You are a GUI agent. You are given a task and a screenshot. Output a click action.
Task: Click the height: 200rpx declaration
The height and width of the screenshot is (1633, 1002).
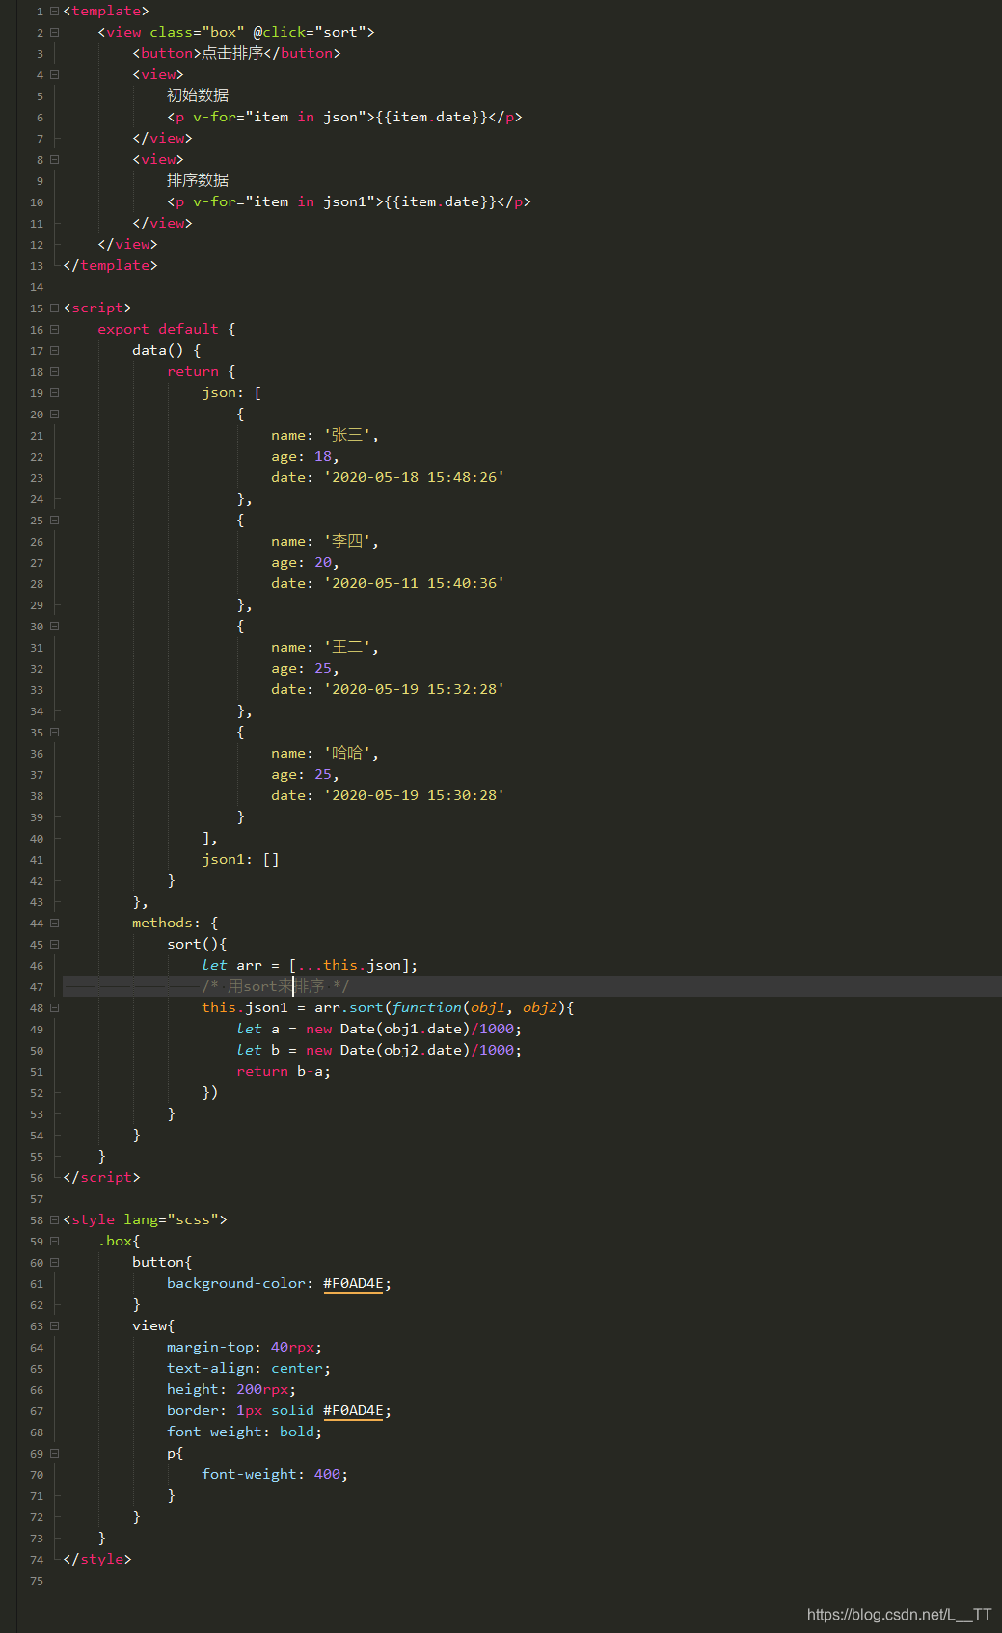click(x=231, y=1389)
